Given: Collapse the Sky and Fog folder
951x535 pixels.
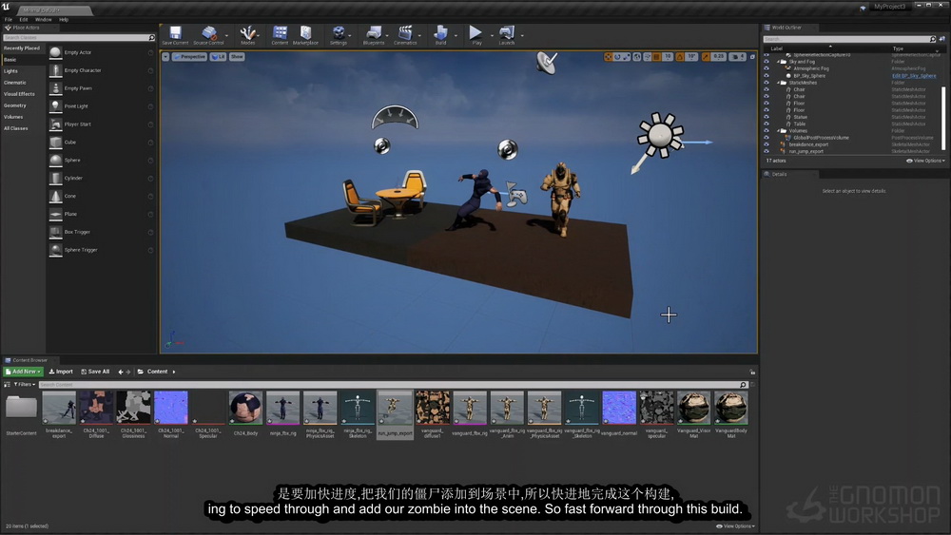Looking at the screenshot, I should coord(778,62).
